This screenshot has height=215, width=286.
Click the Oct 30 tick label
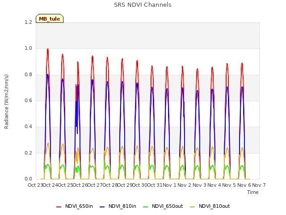point(139,185)
